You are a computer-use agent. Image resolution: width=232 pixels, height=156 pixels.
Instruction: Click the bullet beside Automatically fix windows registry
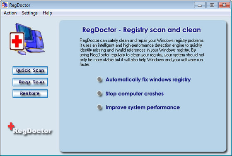(99, 79)
